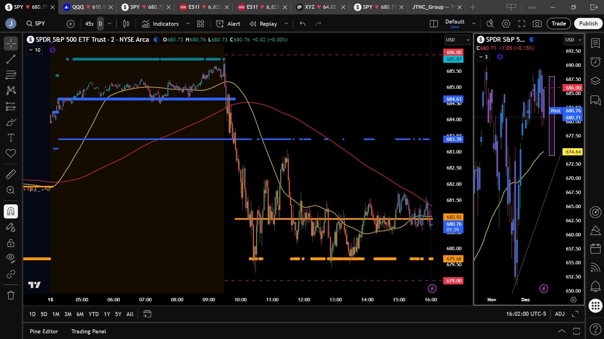Toggle ADJ adjusted data setting
Image resolution: width=604 pixels, height=339 pixels.
pos(560,314)
